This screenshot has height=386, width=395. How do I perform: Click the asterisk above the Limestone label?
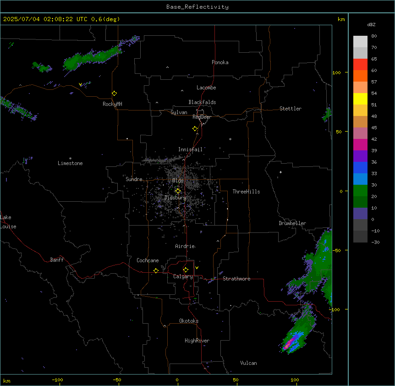tap(70, 159)
